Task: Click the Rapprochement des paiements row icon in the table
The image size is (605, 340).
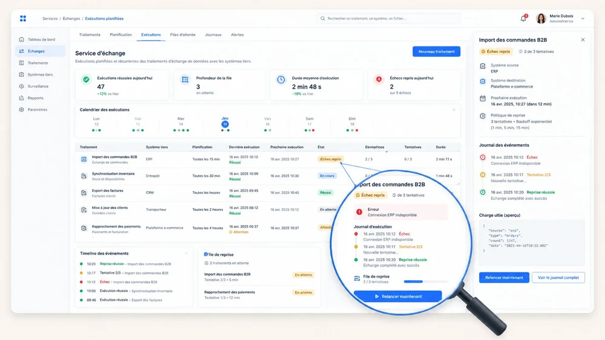Action: [83, 228]
